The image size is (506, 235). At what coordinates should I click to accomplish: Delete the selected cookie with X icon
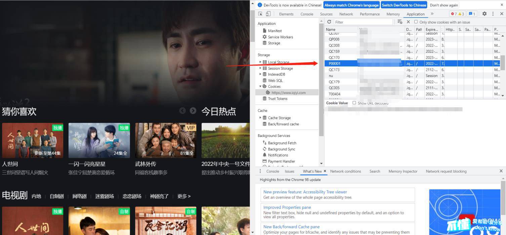tap(408, 22)
